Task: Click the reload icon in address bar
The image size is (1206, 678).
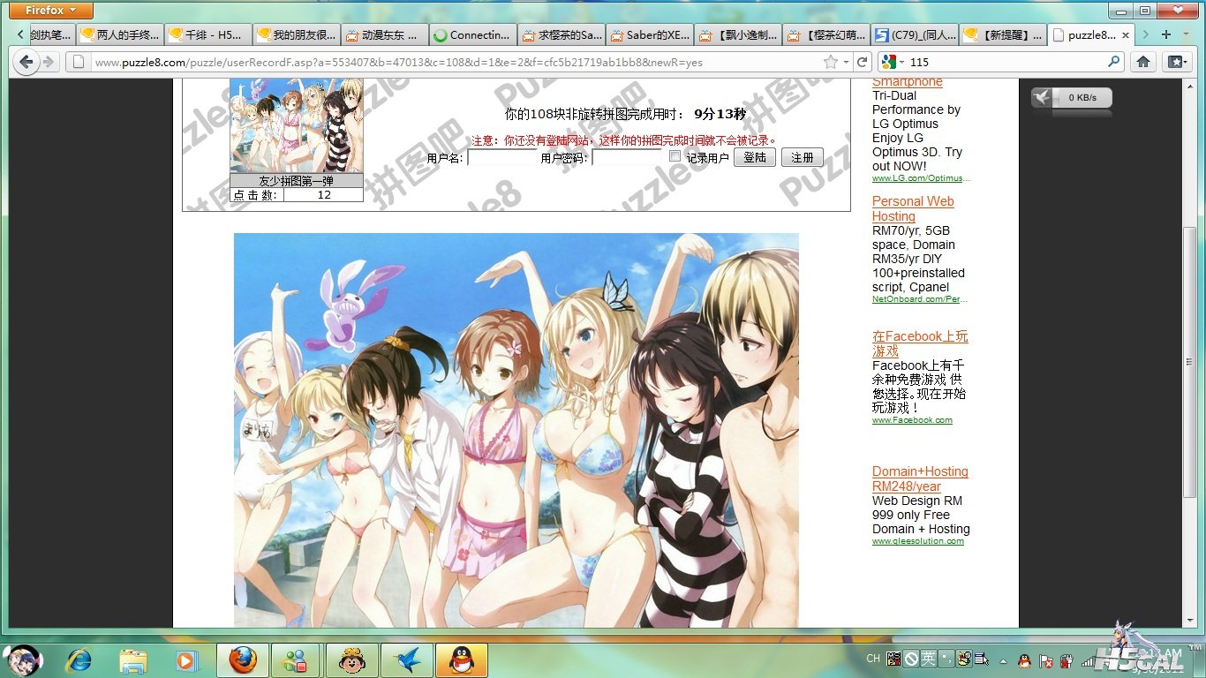Action: [862, 62]
